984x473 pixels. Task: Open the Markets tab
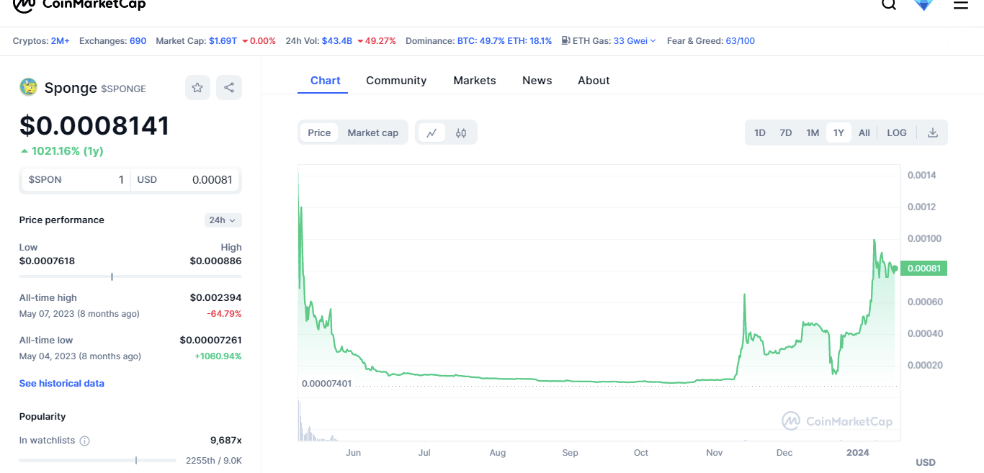click(x=475, y=81)
